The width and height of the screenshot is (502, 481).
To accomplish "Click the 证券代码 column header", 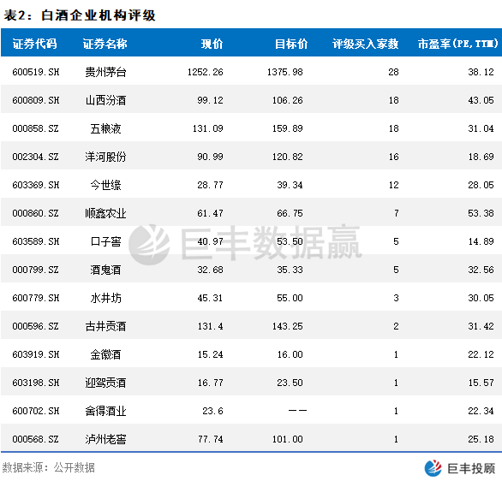I will point(34,44).
